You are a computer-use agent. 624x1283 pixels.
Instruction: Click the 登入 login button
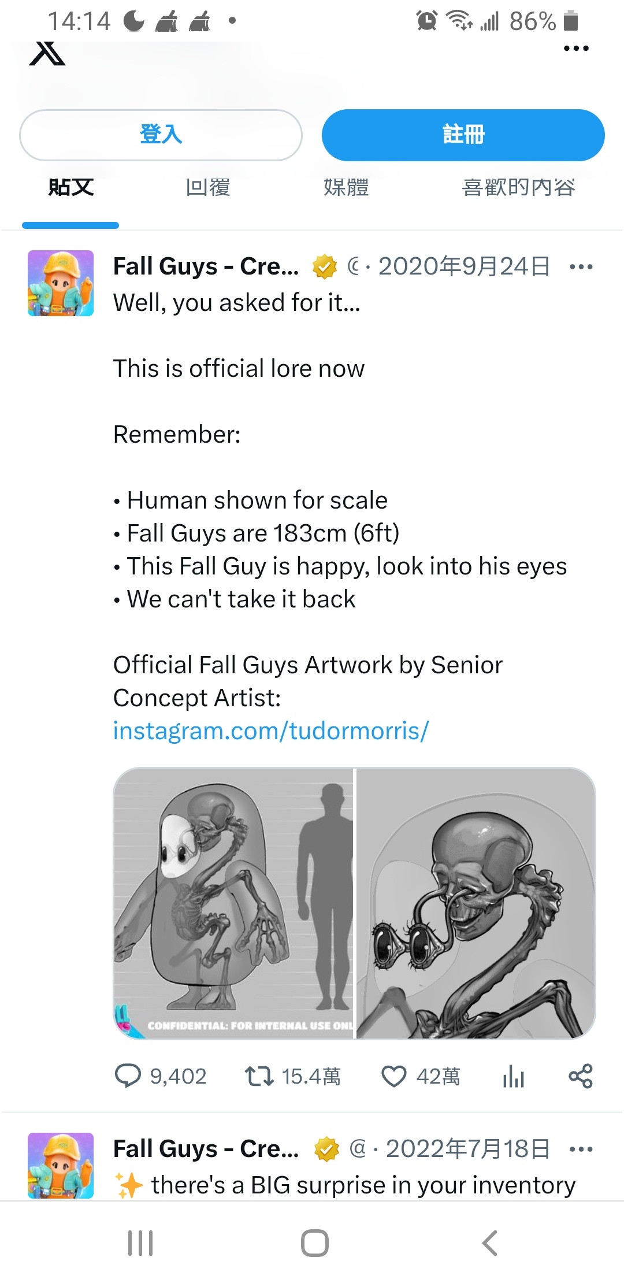point(161,135)
